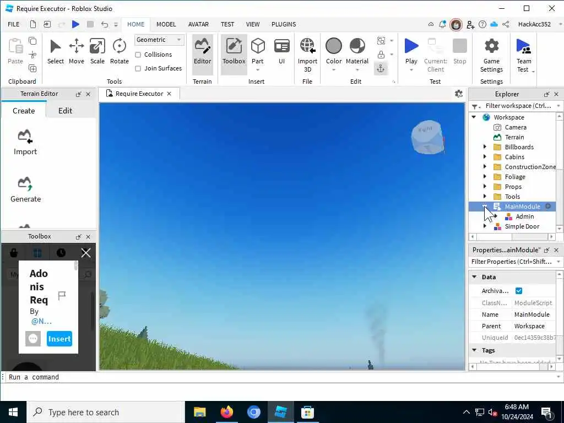Collapse the Workspace tree node
The image size is (564, 423).
coord(474,117)
